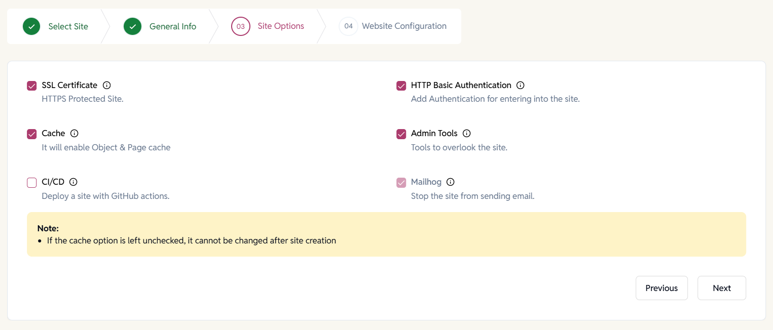This screenshot has width=773, height=330.
Task: Toggle the Admin Tools checkbox
Action: 401,134
